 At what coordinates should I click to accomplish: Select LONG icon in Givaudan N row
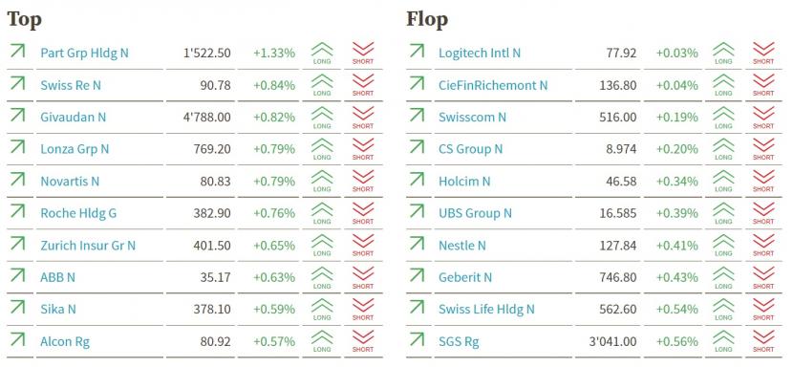coord(322,118)
